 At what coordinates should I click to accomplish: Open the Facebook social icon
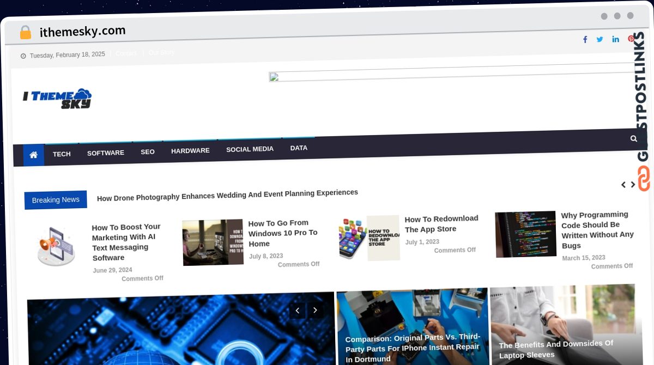click(x=585, y=39)
